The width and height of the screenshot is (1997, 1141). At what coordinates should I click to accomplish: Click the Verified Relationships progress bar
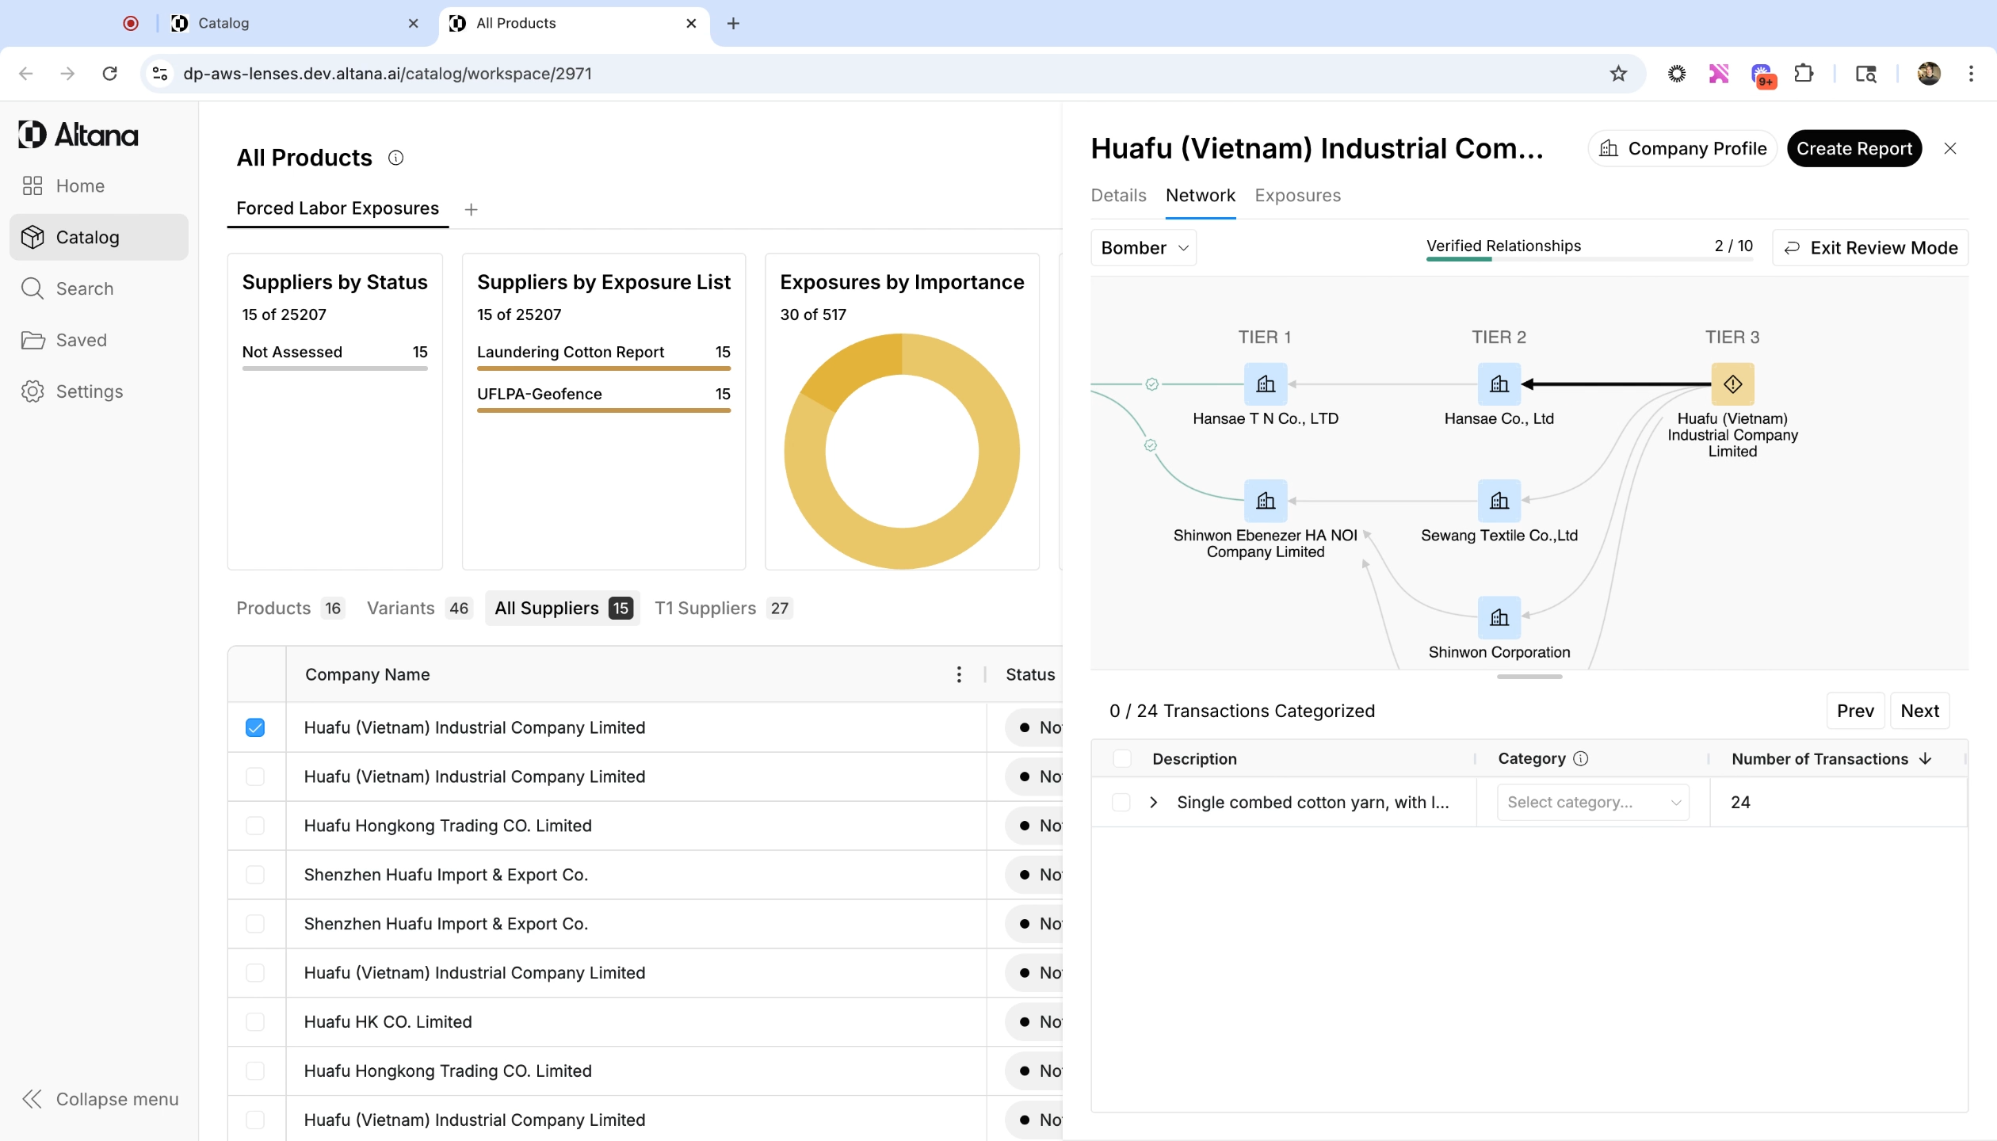click(x=1589, y=258)
